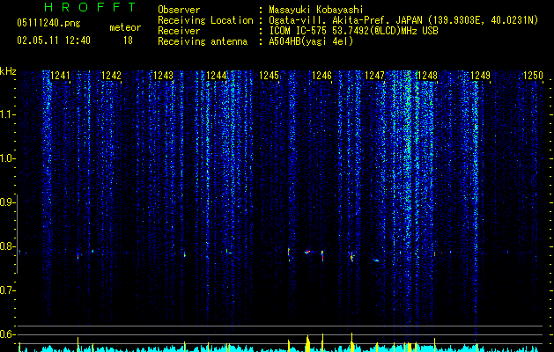The image size is (554, 352).
Task: Click the 1250 time marker
Action: pos(533,76)
